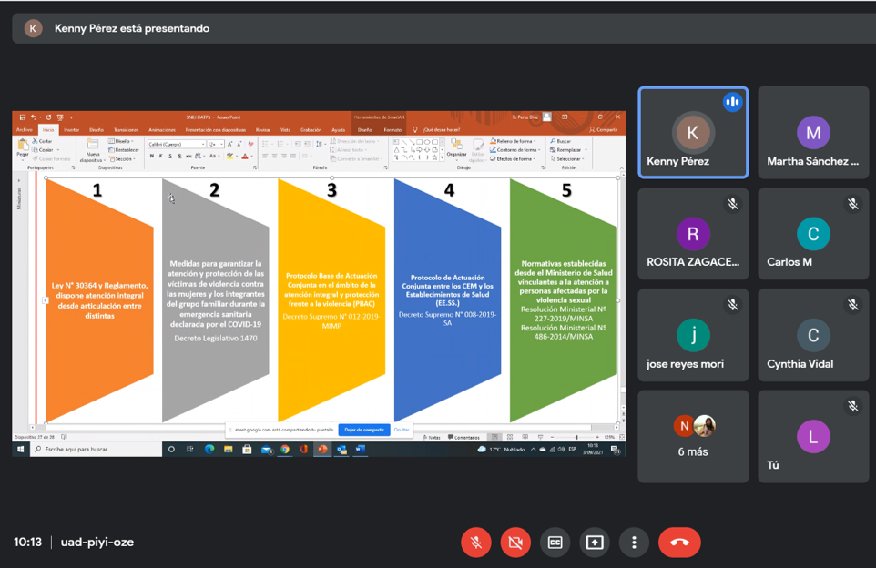Open the '6 más' participants tile

click(x=693, y=437)
